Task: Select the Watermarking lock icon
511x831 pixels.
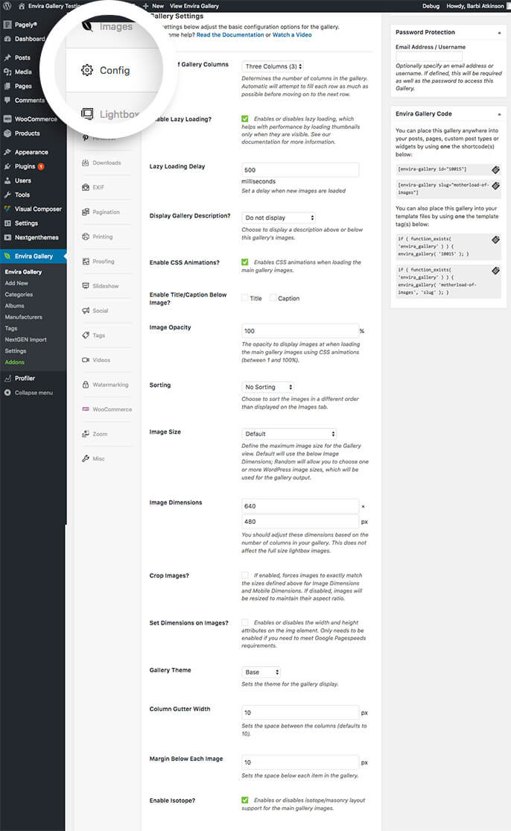Action: tap(86, 385)
